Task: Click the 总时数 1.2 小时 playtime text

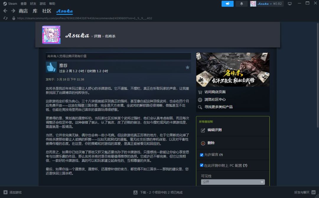Action: click(x=97, y=71)
